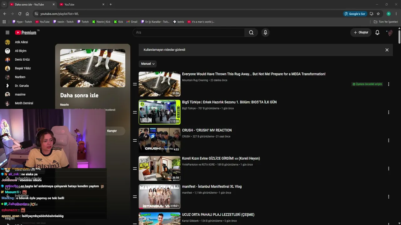
Task: Open the botrix bookmark
Action: 179,22
